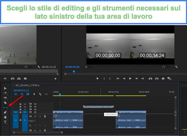Activate the Ripple Edit tool
The width and height of the screenshot is (187, 136).
[x=5, y=98]
